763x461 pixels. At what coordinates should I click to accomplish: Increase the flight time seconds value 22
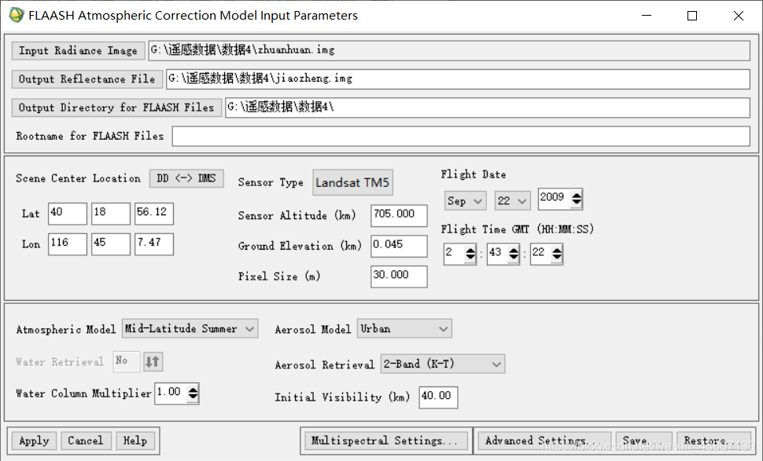557,251
